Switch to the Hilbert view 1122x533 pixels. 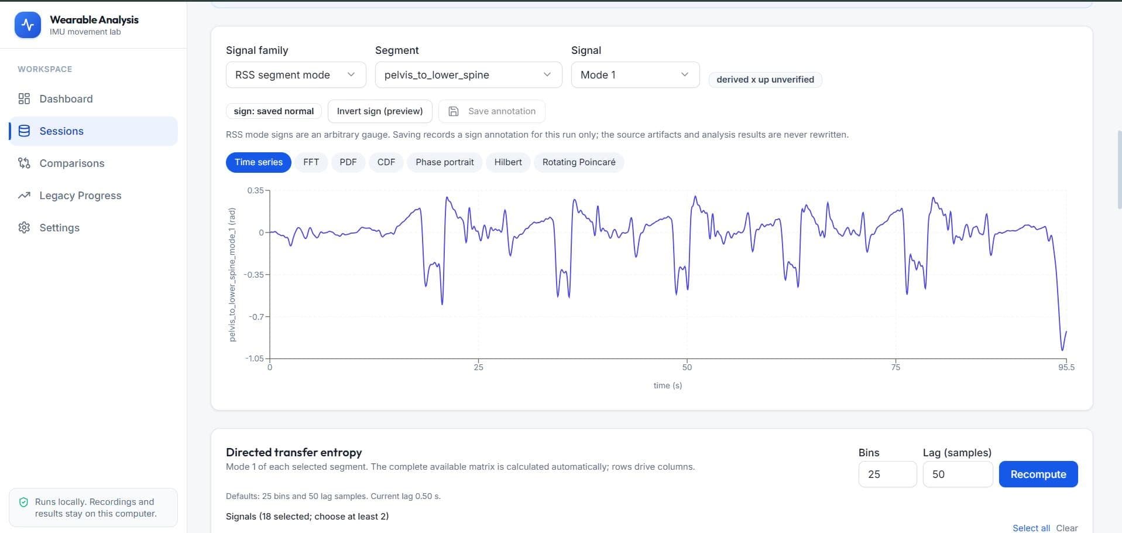[508, 162]
